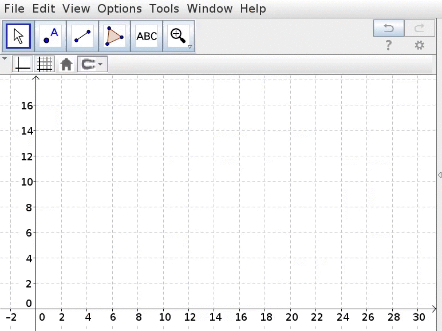Select the Line through two points tool
Image resolution: width=442 pixels, height=331 pixels.
[82, 36]
